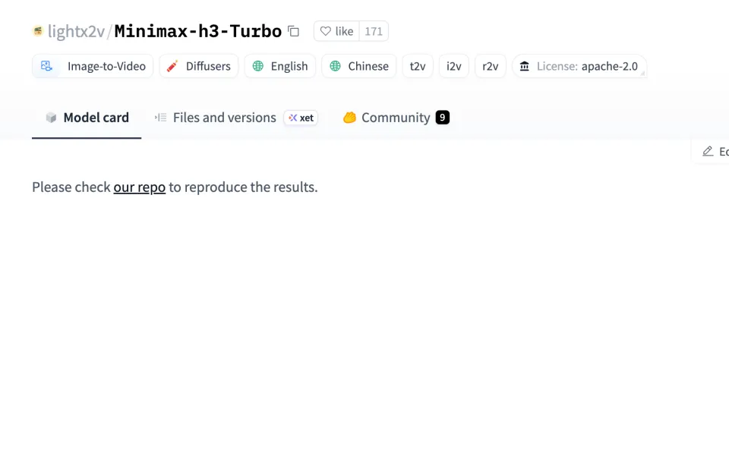Click the r2v tag
Image resolution: width=729 pixels, height=450 pixels.
pos(491,66)
